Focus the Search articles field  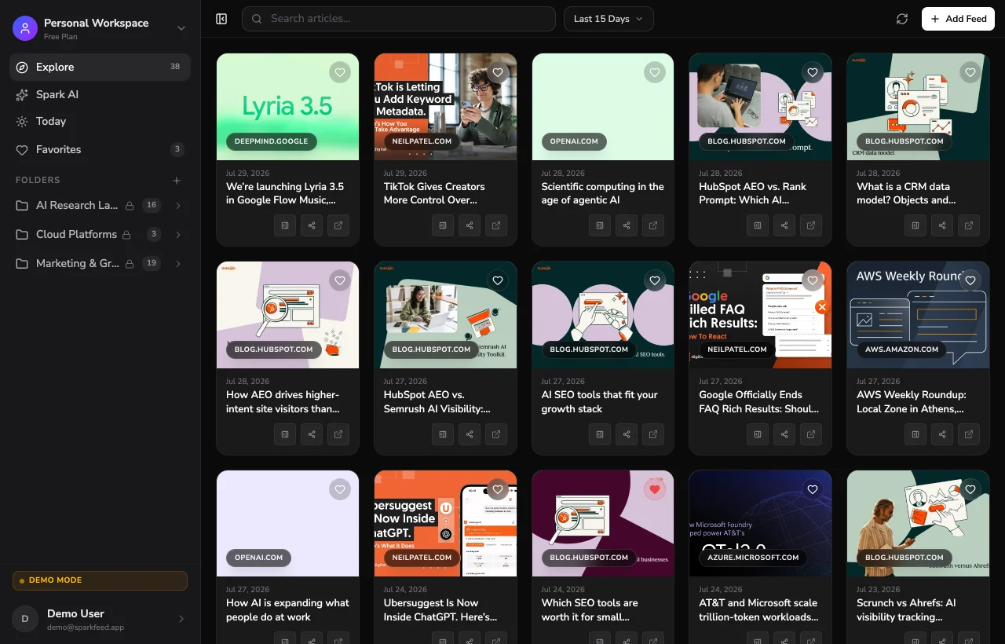399,19
